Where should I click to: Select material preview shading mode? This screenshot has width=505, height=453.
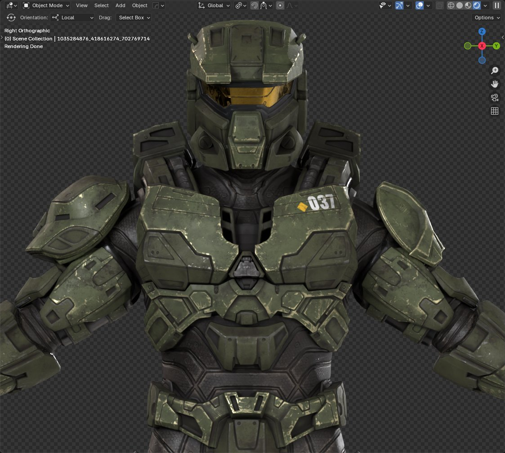pyautogui.click(x=468, y=5)
